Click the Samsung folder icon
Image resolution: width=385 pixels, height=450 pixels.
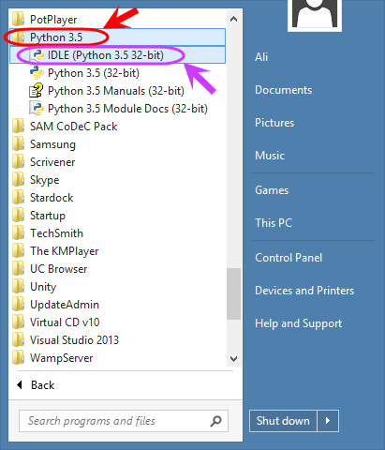tap(18, 144)
